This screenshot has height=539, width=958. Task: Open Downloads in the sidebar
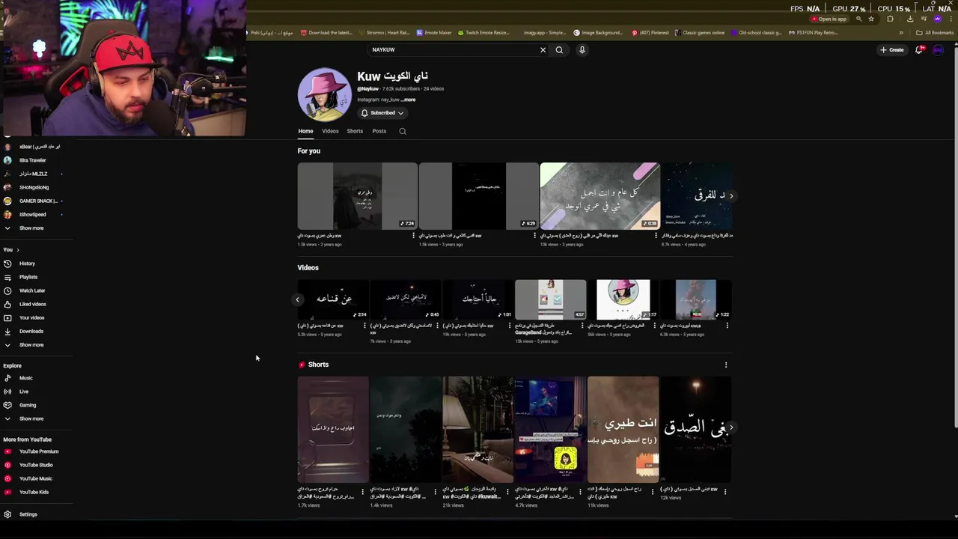click(31, 331)
